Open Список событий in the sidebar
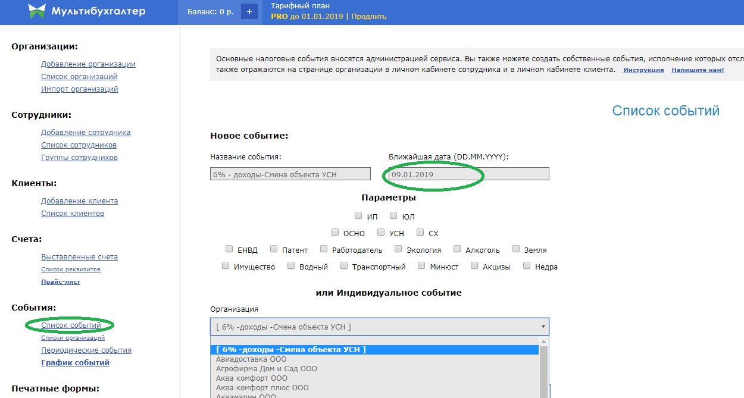Screen dimensions: 744x398 click(x=71, y=325)
